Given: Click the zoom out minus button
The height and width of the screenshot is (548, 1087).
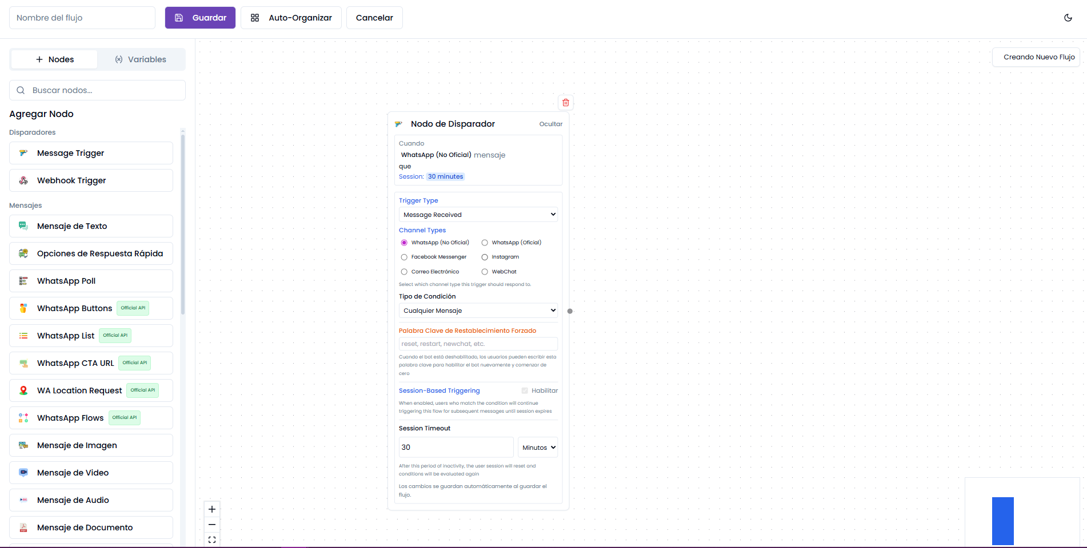Looking at the screenshot, I should pyautogui.click(x=212, y=525).
